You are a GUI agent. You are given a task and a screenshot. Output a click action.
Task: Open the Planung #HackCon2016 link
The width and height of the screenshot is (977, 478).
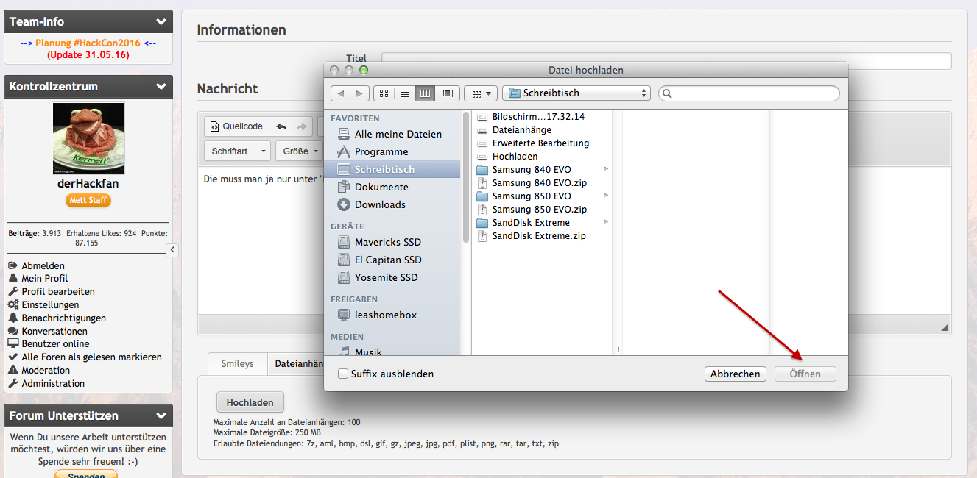tap(88, 43)
